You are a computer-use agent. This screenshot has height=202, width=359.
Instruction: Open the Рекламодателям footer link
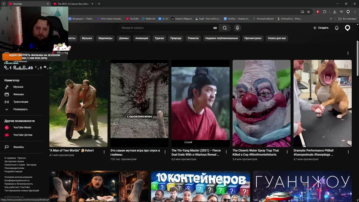[x=14, y=168]
